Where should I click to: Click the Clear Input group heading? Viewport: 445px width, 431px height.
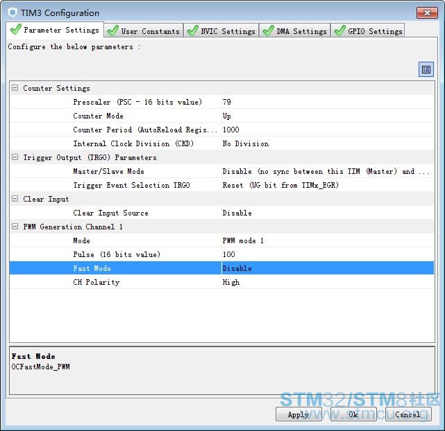(46, 199)
